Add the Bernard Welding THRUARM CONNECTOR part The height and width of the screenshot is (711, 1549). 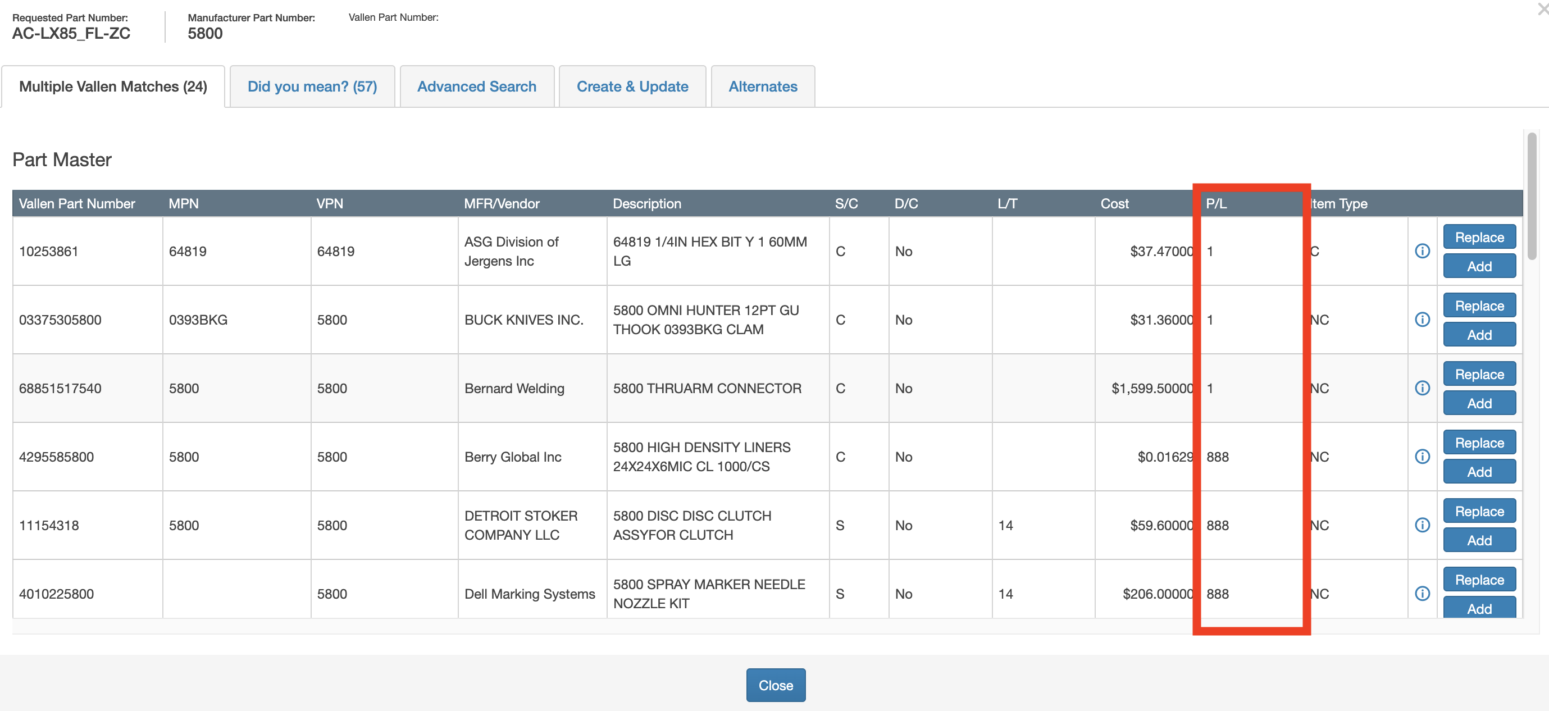[x=1479, y=404]
